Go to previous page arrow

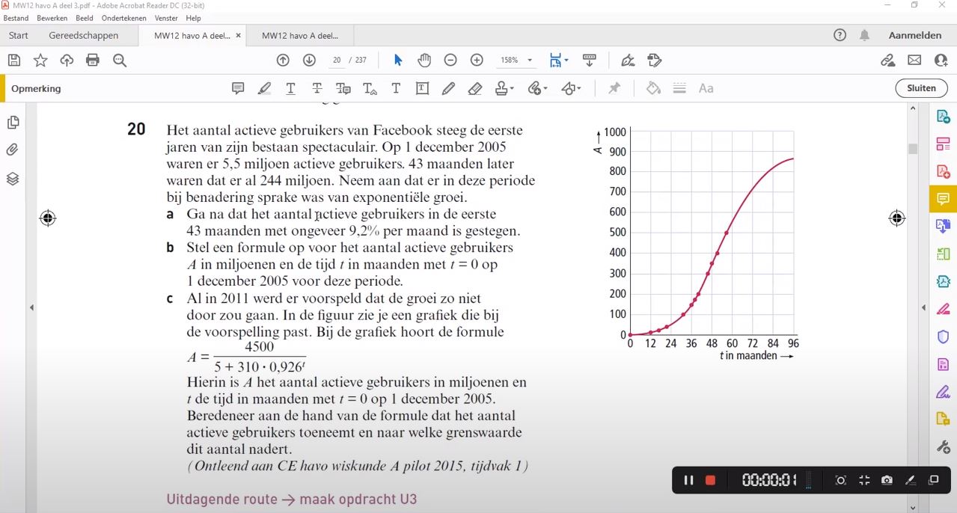283,61
